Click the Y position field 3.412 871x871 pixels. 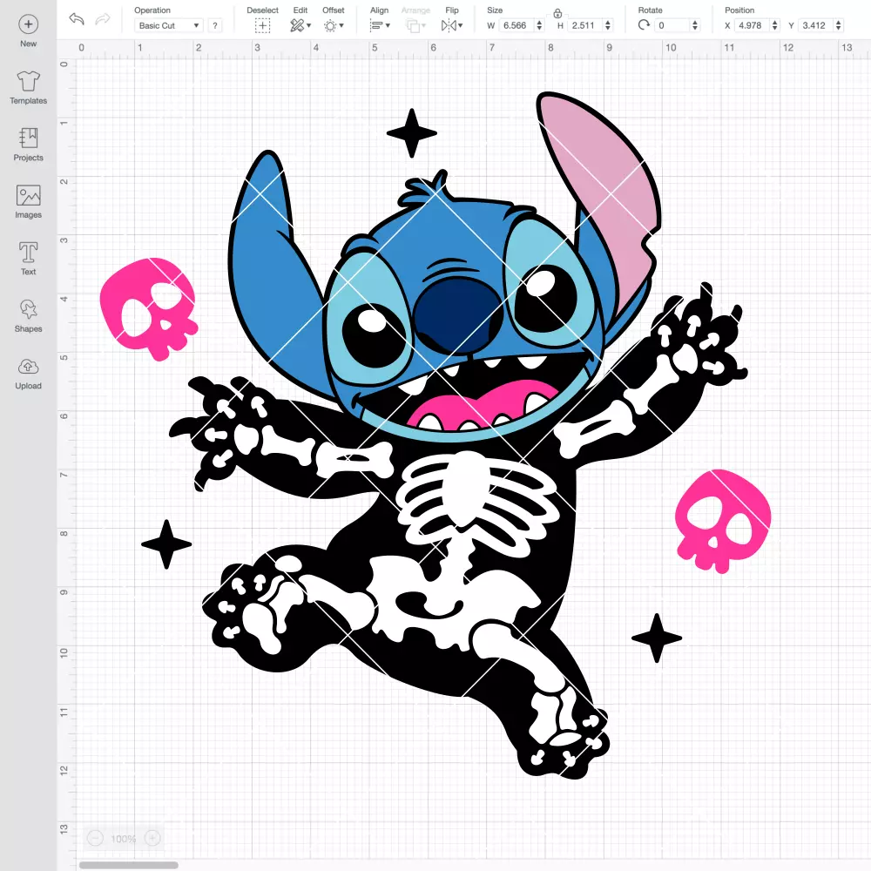(x=815, y=25)
